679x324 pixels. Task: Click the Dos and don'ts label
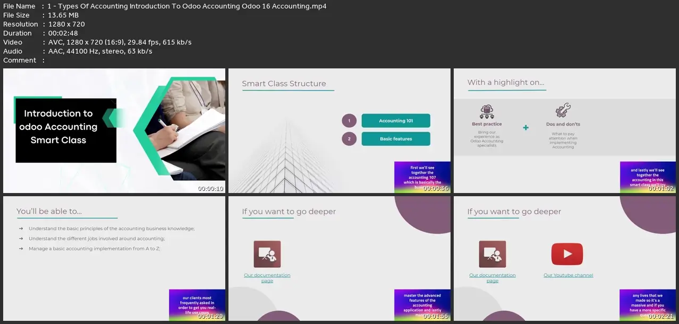tap(563, 124)
